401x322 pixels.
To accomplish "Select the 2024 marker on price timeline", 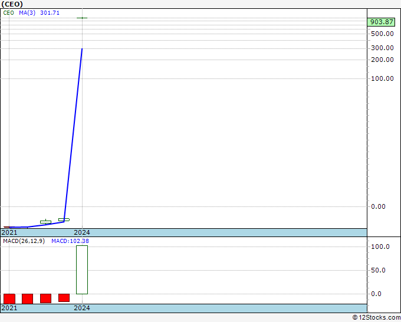I will [x=82, y=233].
